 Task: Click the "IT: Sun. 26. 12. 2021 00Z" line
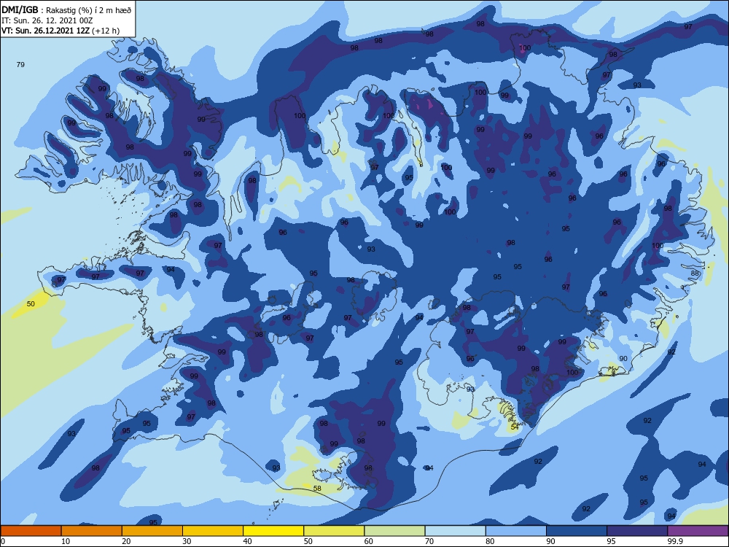click(x=47, y=20)
